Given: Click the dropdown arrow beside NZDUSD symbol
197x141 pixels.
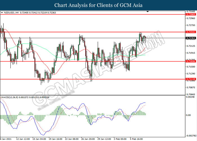Looking at the screenshot, I should pos(2,13).
